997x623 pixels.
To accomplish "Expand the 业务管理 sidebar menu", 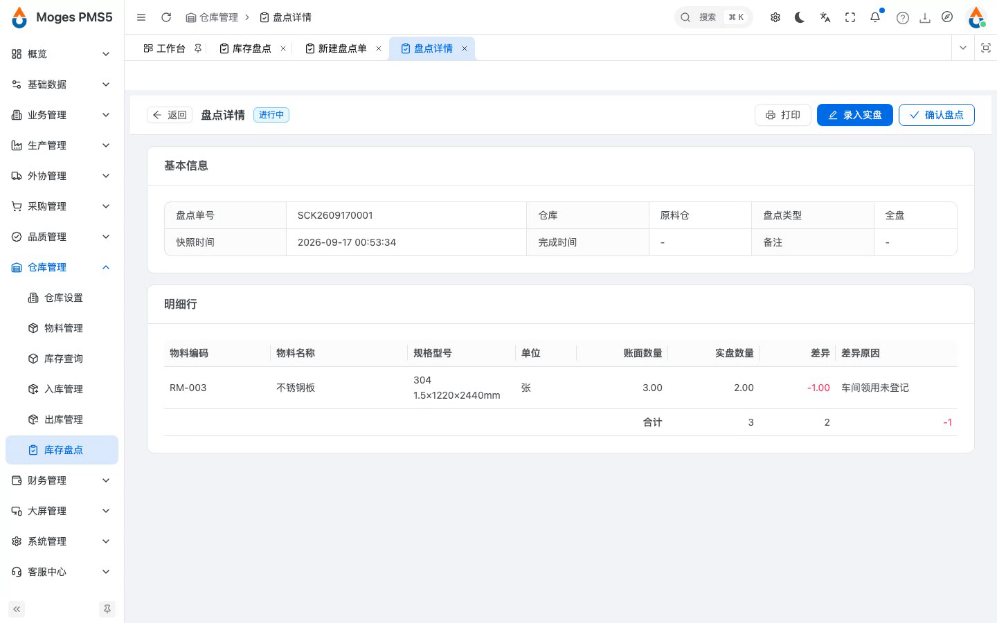I will (62, 115).
